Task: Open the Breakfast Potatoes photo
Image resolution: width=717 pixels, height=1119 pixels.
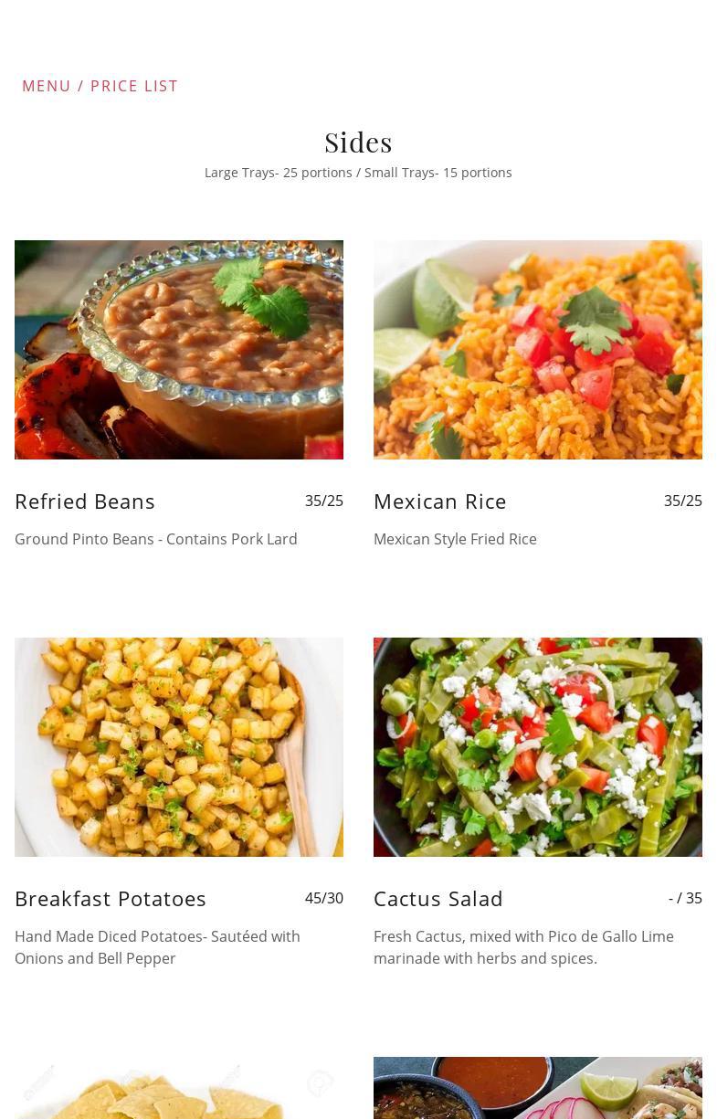Action: (179, 747)
